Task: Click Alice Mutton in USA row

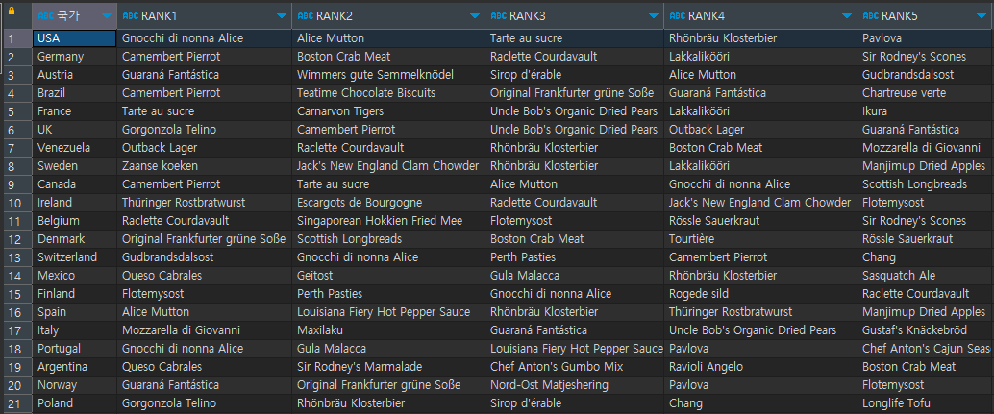Action: pyautogui.click(x=388, y=38)
